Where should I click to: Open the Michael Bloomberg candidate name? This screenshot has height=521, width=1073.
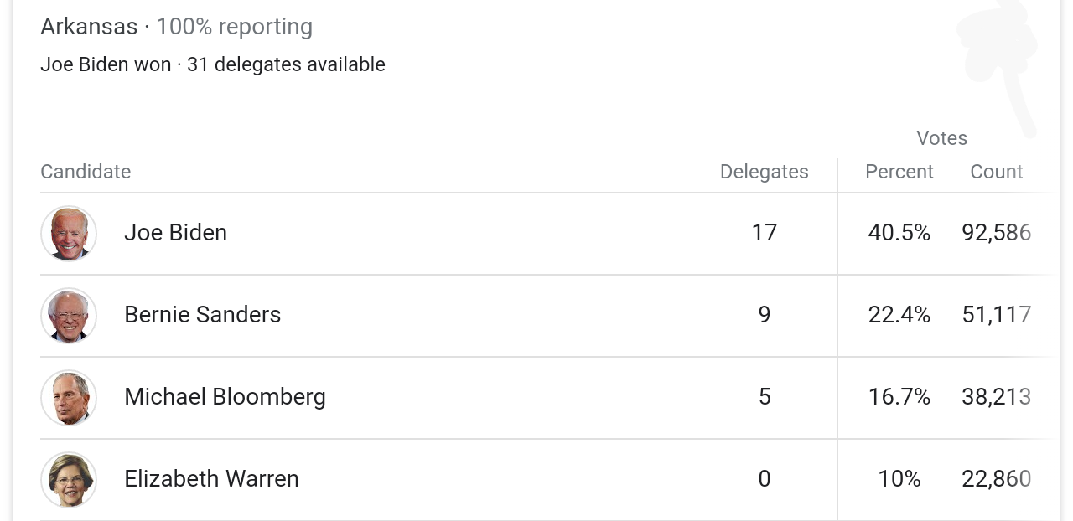coord(225,396)
